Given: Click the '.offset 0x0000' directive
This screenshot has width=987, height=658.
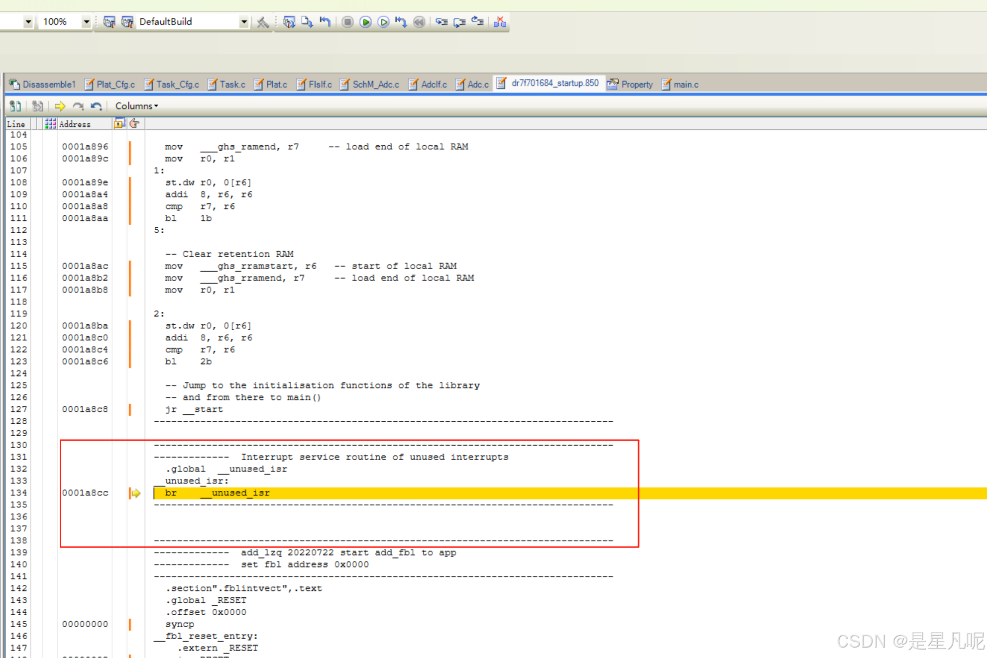Looking at the screenshot, I should 206,612.
